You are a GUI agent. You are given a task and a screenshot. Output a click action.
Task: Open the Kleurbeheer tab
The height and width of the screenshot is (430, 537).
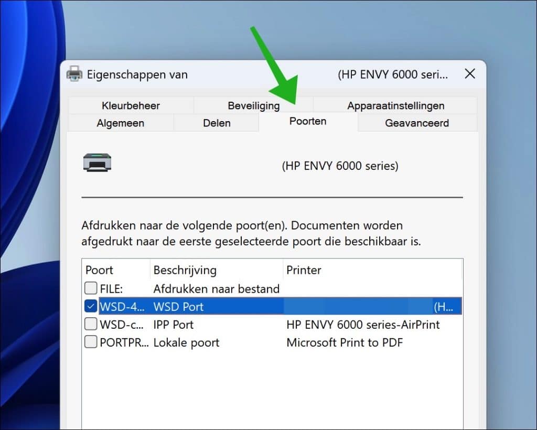click(131, 105)
